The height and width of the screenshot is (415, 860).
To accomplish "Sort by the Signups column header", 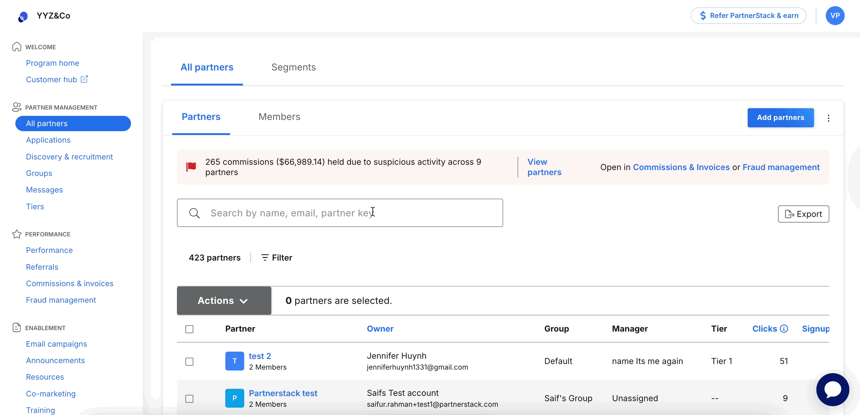I will pyautogui.click(x=815, y=329).
